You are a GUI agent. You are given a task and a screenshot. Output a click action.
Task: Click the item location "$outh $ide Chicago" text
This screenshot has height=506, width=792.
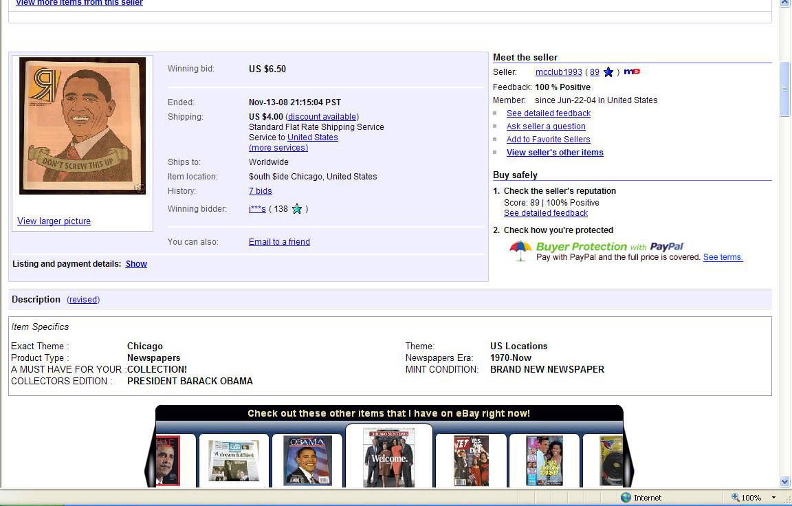click(313, 177)
